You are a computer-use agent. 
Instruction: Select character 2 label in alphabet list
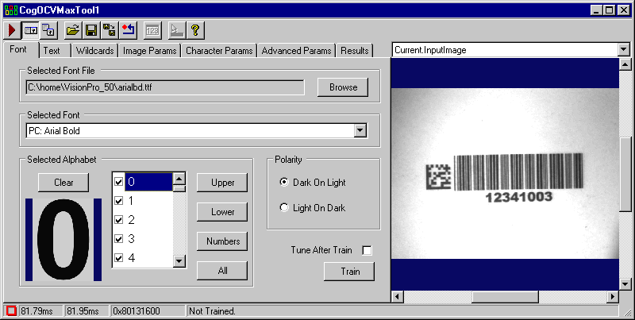tap(131, 220)
